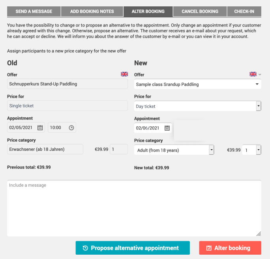270x259 pixels.
Task: Select the Alter Booking tab
Action: [148, 11]
